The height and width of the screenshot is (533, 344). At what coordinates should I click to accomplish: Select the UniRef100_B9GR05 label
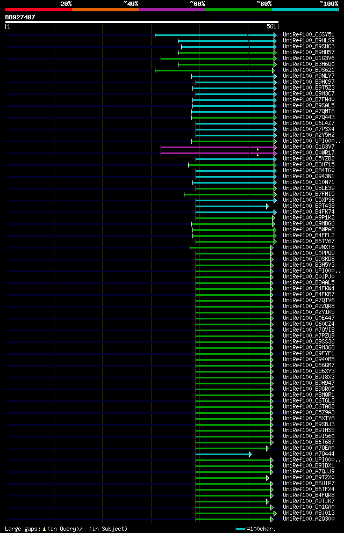pos(309,389)
